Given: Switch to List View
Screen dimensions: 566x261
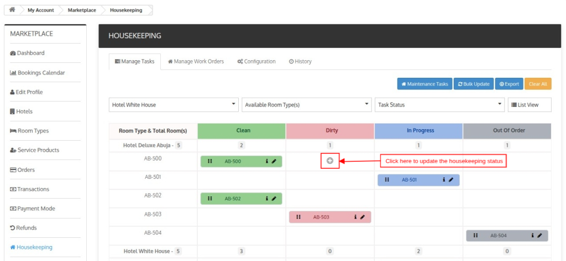Looking at the screenshot, I should [530, 105].
